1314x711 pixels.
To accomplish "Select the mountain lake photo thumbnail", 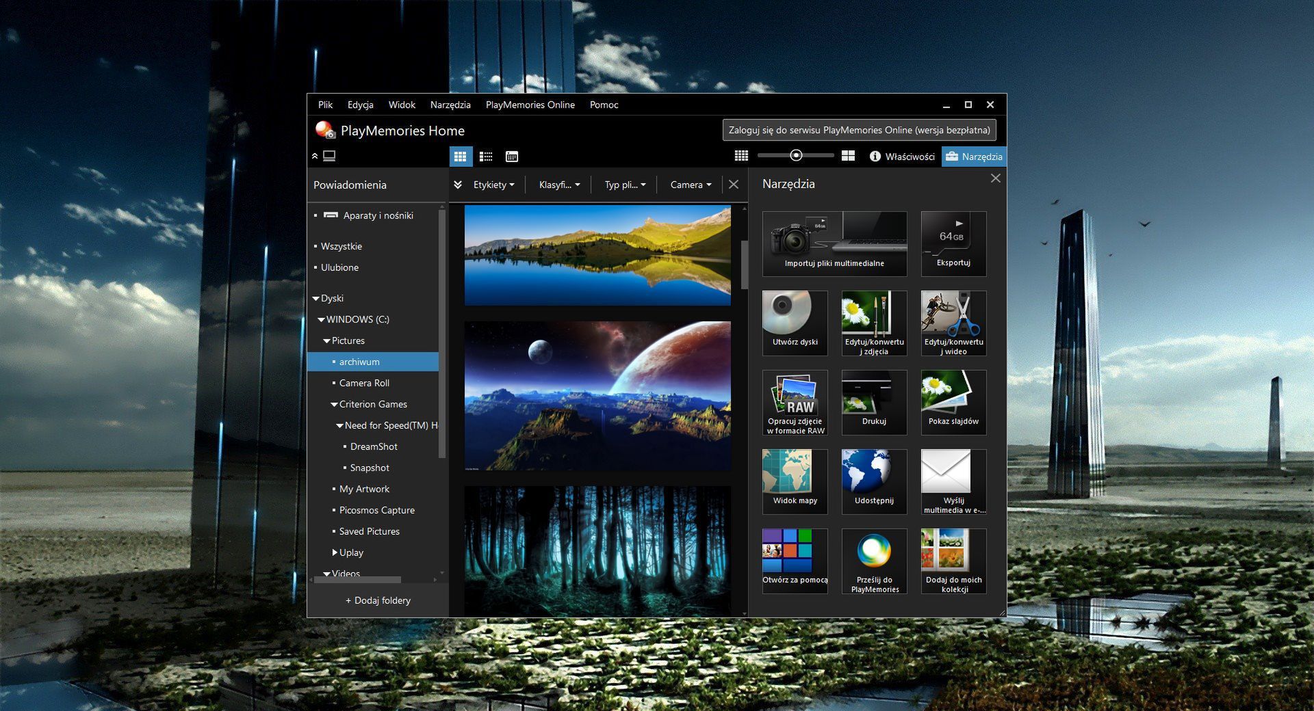I will [x=597, y=255].
